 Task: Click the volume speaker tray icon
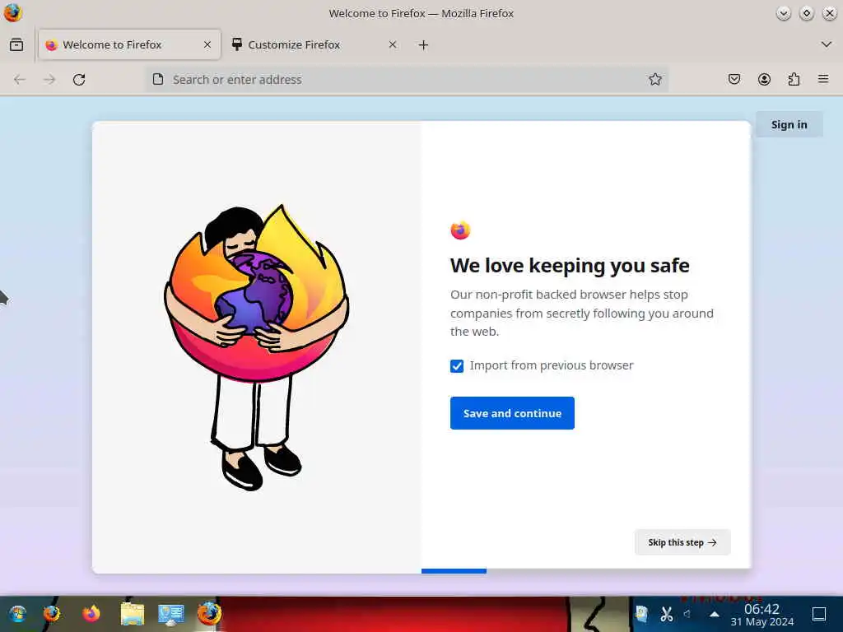click(x=687, y=614)
